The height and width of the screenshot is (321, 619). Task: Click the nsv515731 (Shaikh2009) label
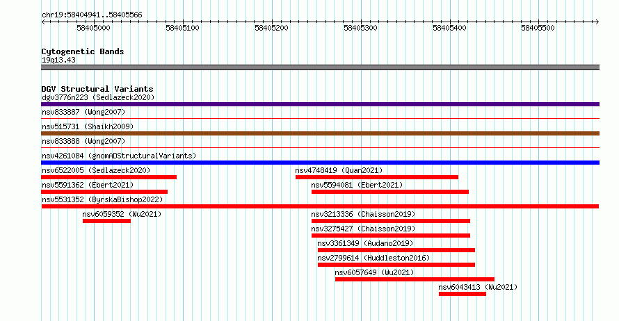(x=88, y=126)
